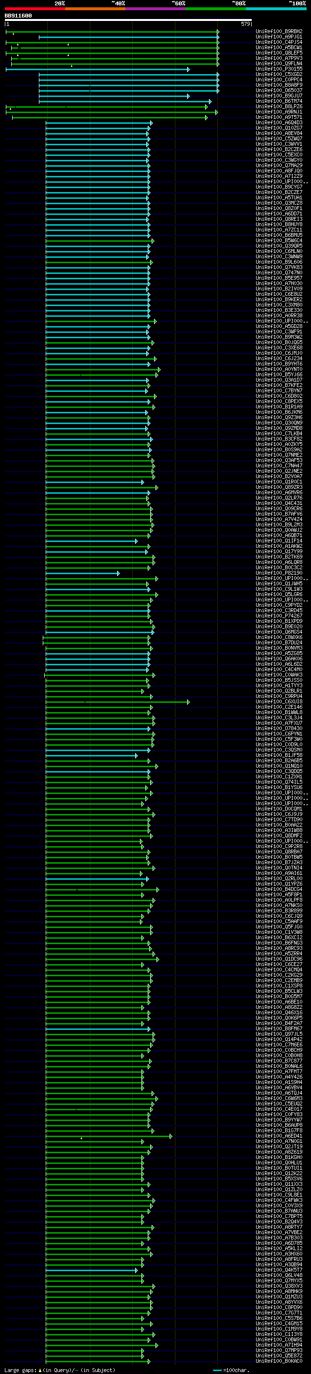Click hit label UniRef100_B9M3W2
This screenshot has width=311, height=1374.
tap(279, 337)
